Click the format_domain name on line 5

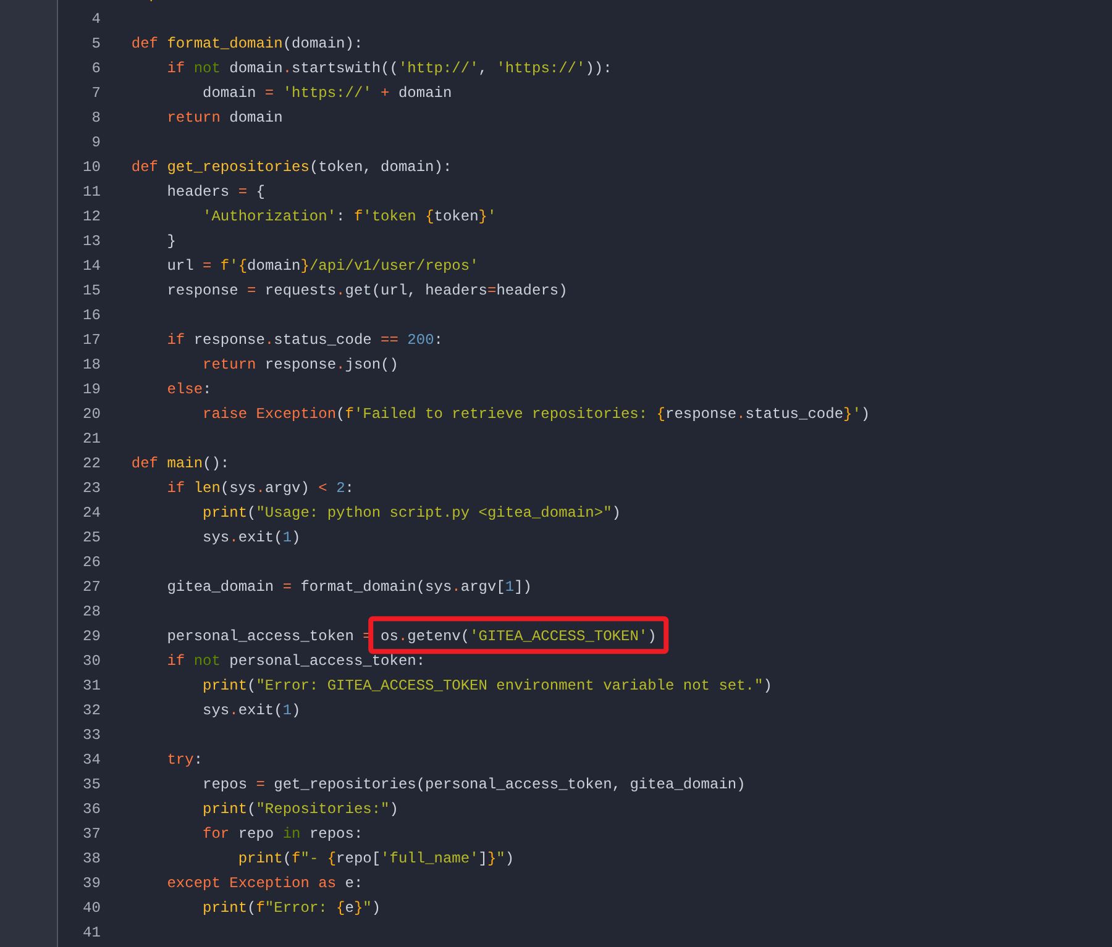point(224,43)
